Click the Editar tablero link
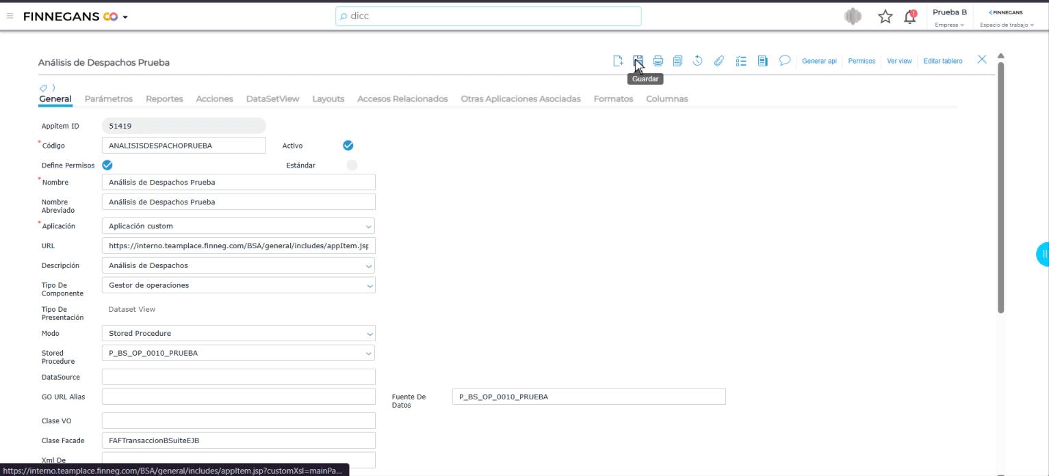 click(x=942, y=61)
